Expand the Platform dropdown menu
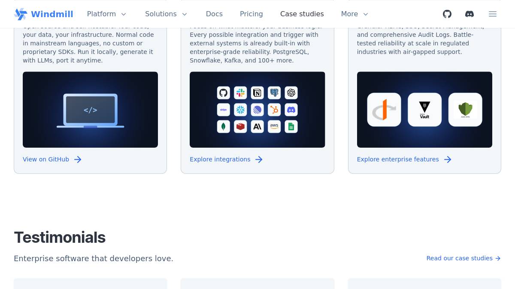Image resolution: width=515 pixels, height=289 pixels. click(107, 14)
